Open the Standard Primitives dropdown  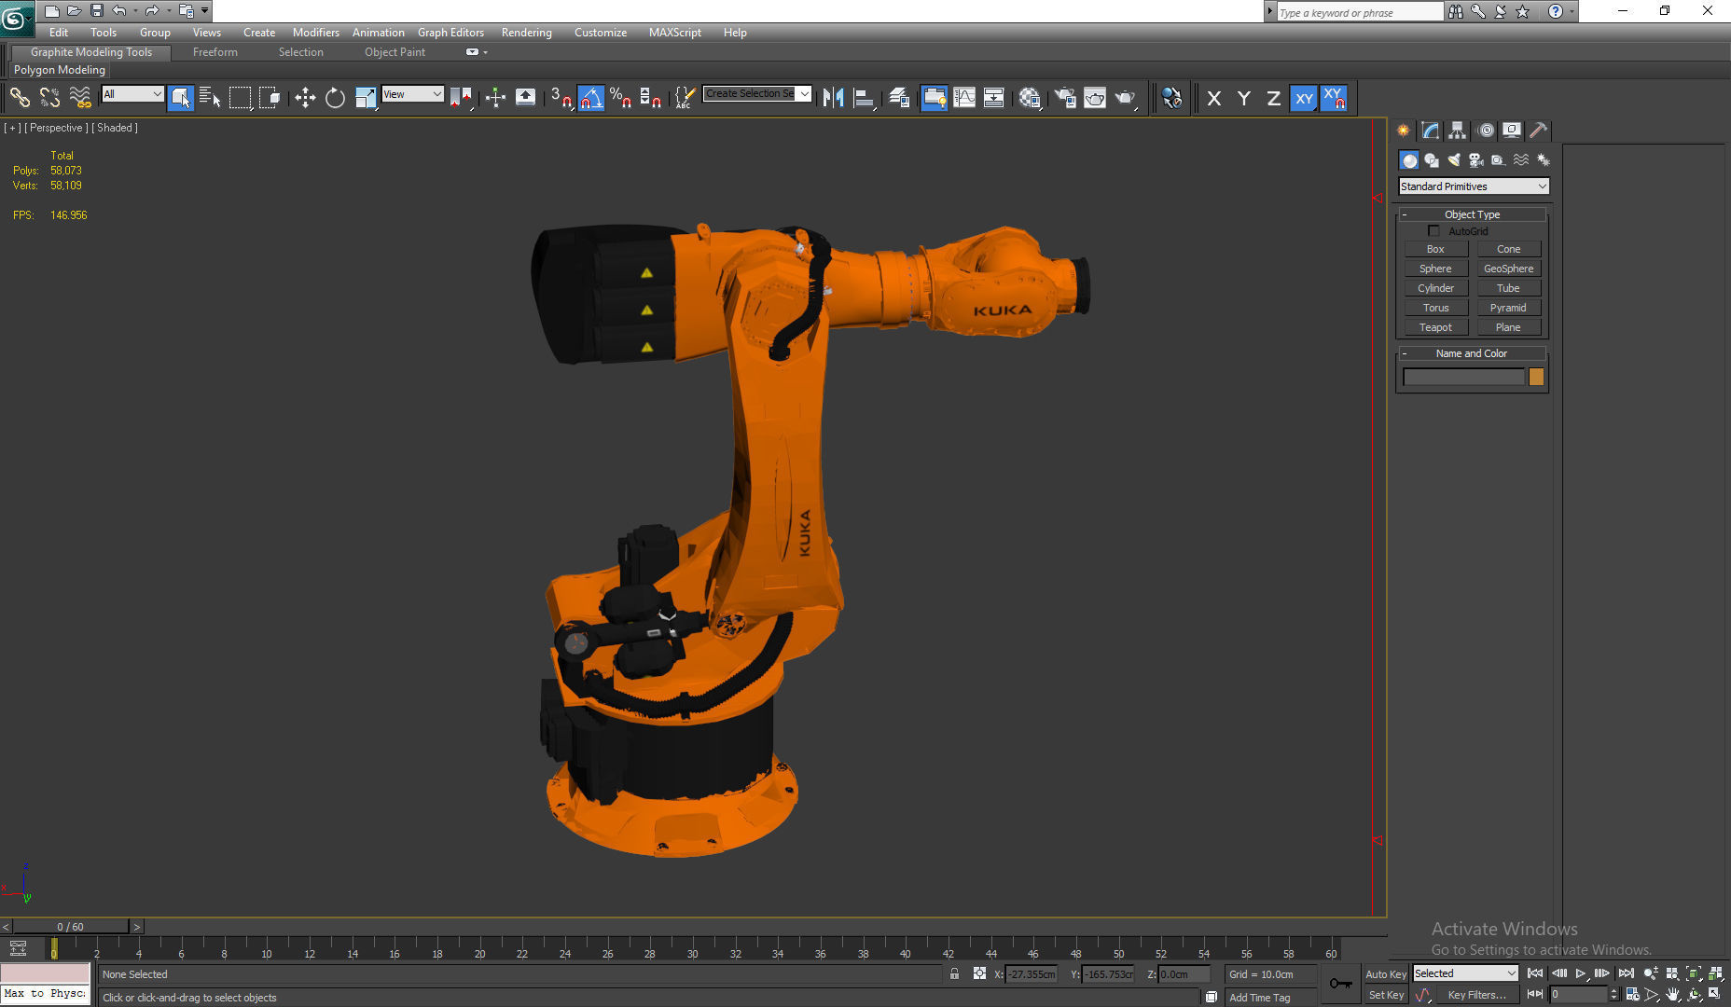pos(1474,186)
